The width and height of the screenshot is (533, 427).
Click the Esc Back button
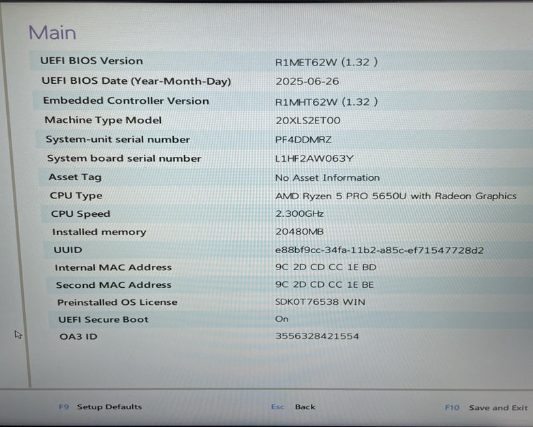coord(293,407)
